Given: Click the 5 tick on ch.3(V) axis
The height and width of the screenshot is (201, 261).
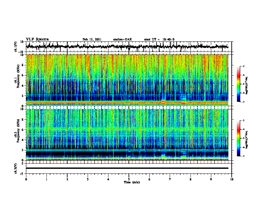Looking at the screenshot, I should (23, 163).
